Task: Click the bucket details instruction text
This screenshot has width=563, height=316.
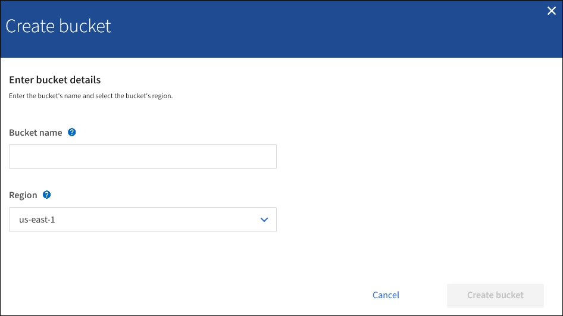Action: pyautogui.click(x=90, y=96)
